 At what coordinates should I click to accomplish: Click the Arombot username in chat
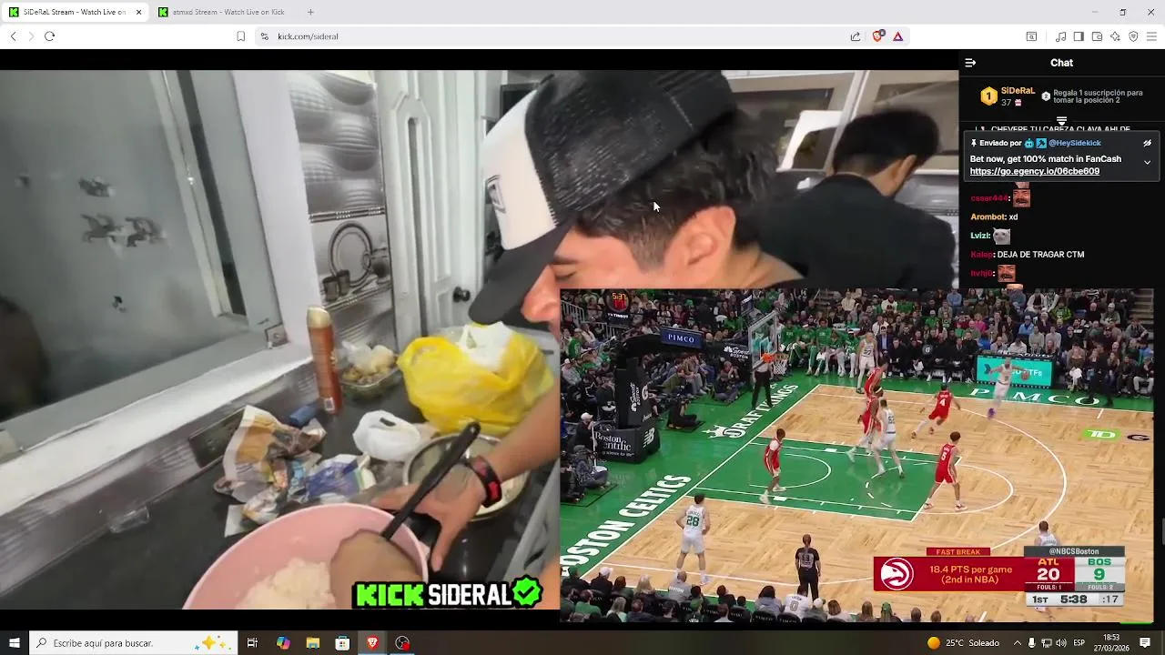(988, 217)
